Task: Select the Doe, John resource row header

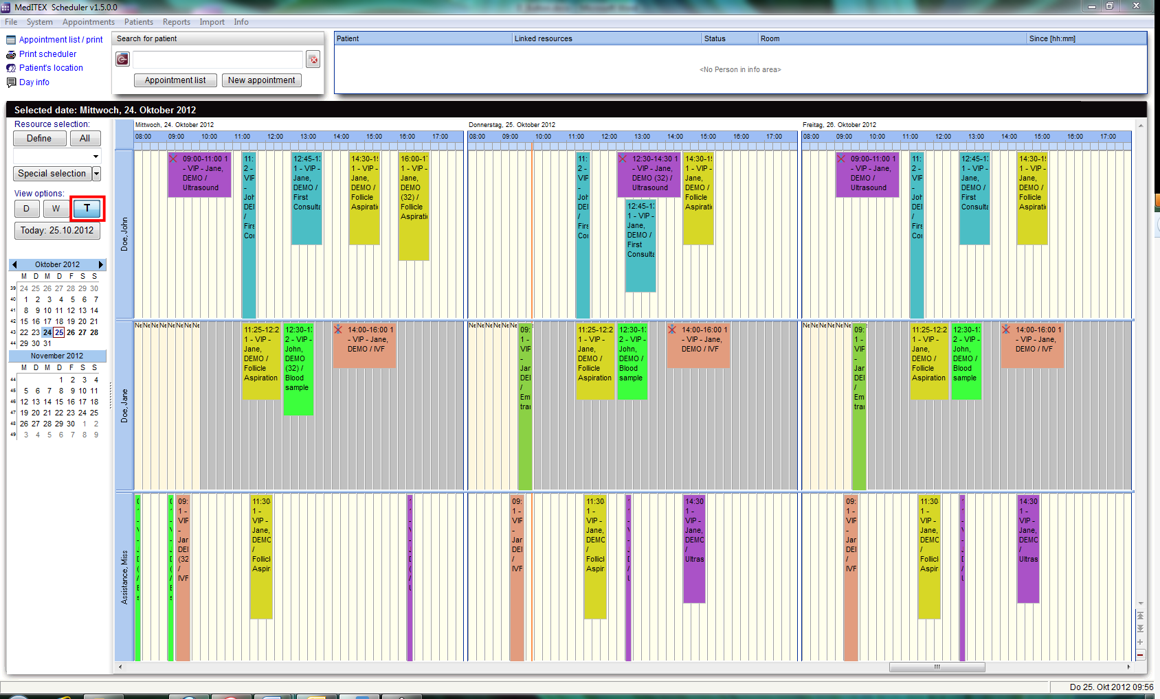Action: point(124,234)
